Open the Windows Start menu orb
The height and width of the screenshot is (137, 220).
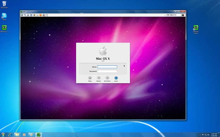(x=3, y=135)
